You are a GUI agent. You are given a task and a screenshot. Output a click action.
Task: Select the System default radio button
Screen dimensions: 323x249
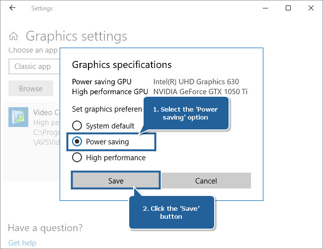pos(77,125)
